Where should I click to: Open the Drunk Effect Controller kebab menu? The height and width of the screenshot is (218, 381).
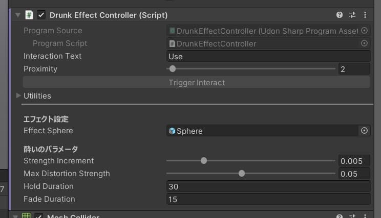365,15
